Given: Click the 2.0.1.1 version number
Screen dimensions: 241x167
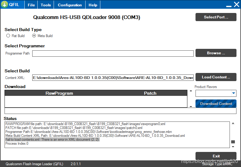Looking at the screenshot, I should tap(76, 164).
